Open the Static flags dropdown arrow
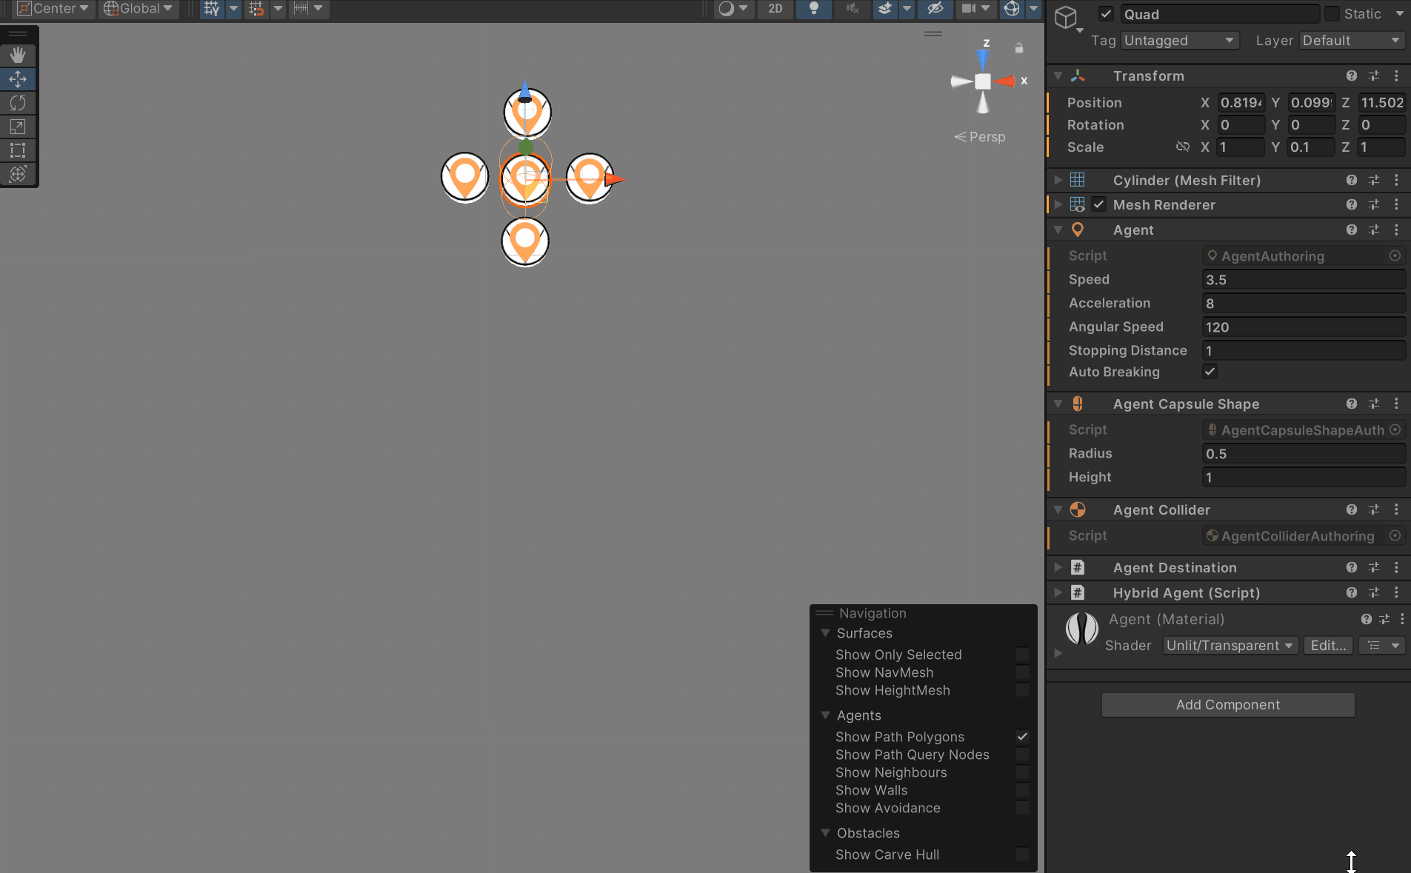The width and height of the screenshot is (1411, 873). (x=1399, y=14)
